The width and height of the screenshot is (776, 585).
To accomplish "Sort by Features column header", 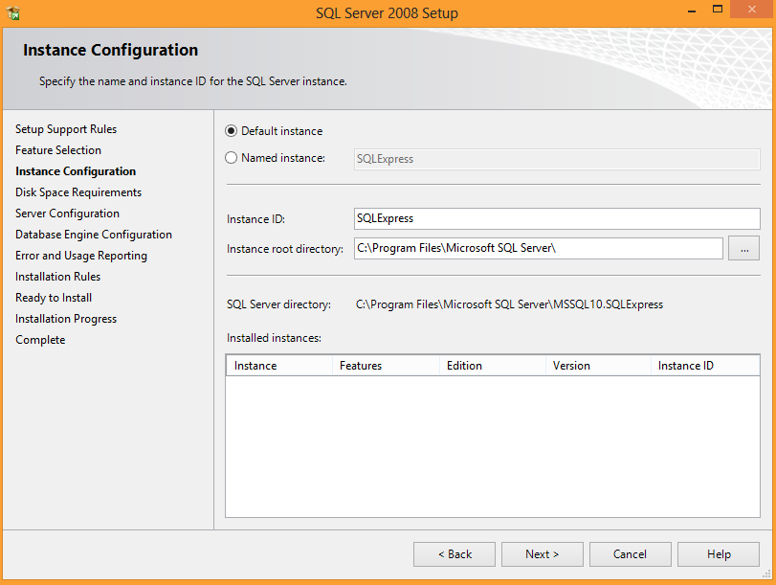I will pos(386,366).
